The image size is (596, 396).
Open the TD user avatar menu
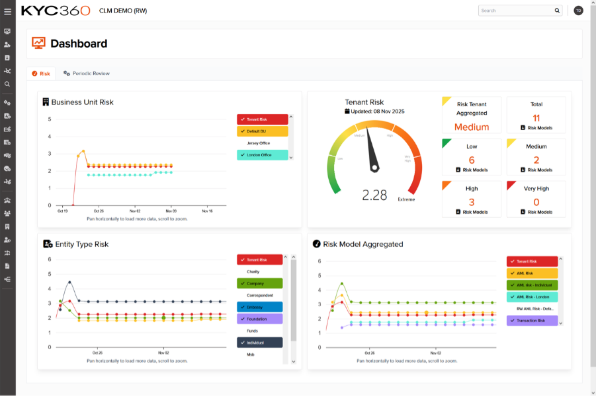[x=578, y=11]
